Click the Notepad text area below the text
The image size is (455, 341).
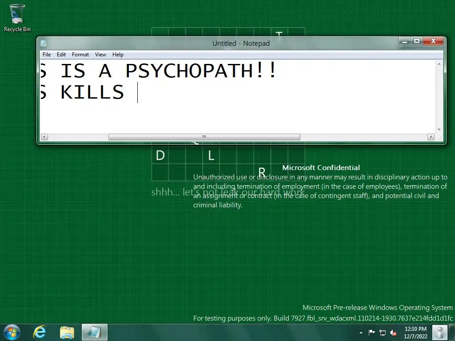(238, 119)
